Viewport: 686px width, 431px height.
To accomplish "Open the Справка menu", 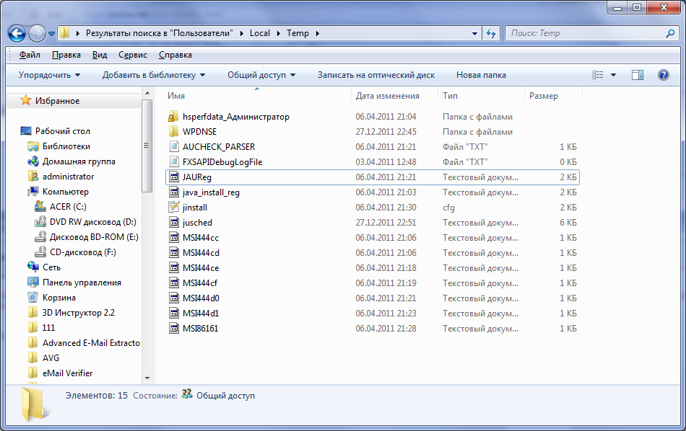I will click(175, 55).
